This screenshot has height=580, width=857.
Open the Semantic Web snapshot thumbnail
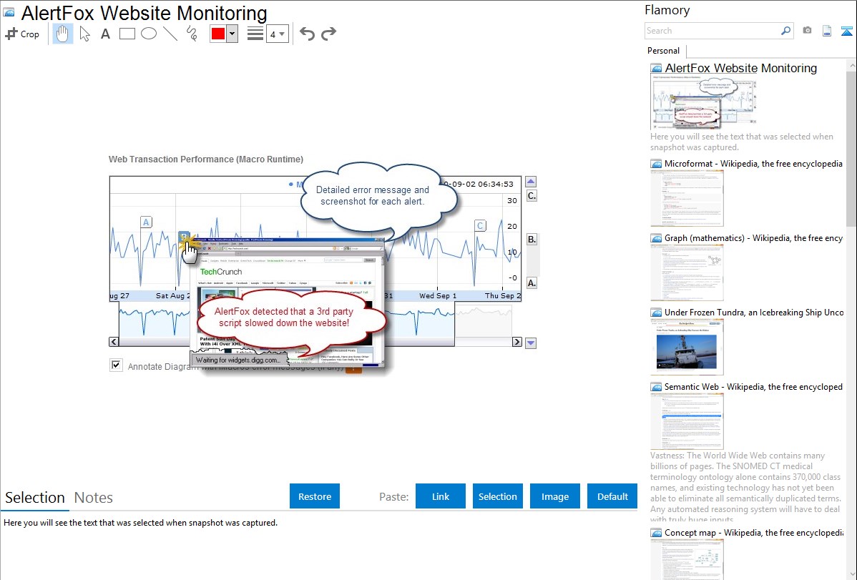coord(687,421)
